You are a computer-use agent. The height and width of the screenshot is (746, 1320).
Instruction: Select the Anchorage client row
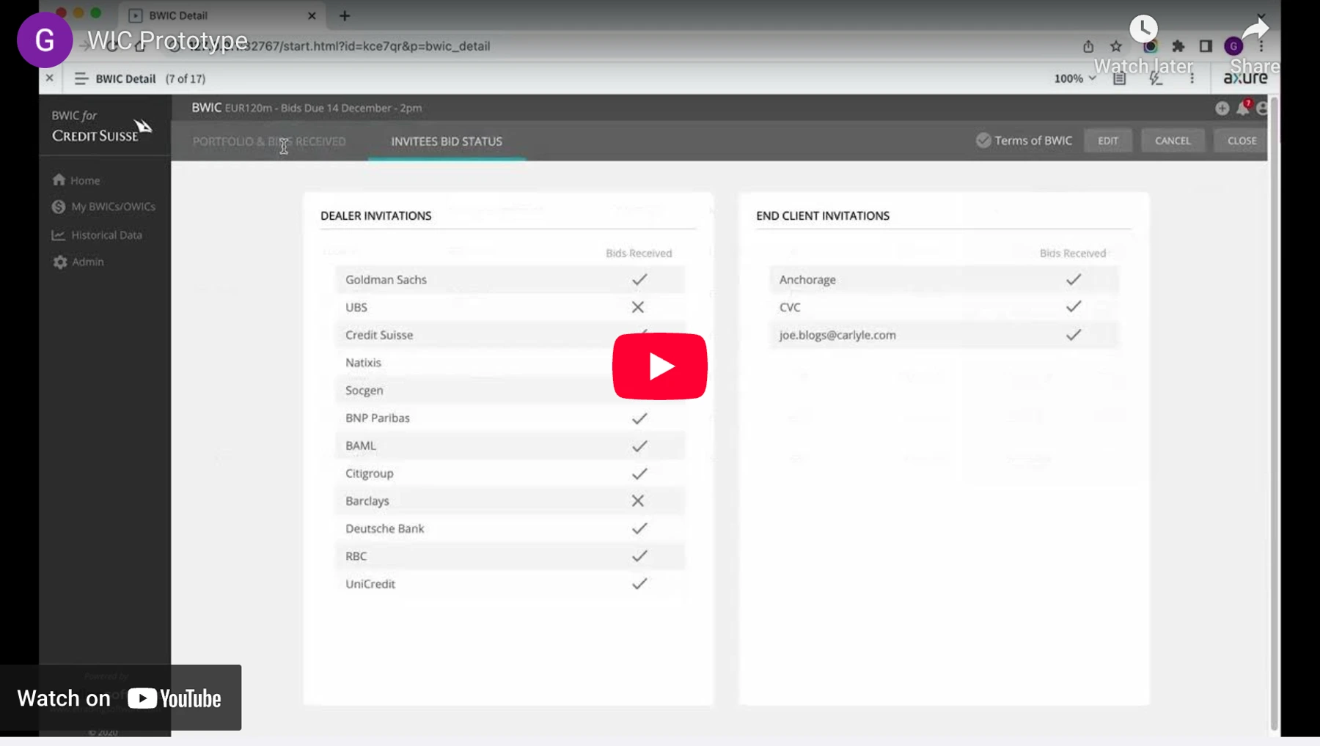click(x=944, y=279)
